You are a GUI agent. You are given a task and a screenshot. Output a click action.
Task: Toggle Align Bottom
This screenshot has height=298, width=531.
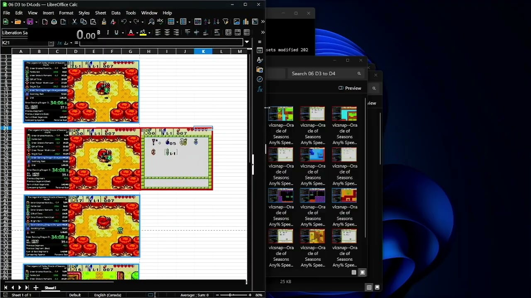(206, 32)
